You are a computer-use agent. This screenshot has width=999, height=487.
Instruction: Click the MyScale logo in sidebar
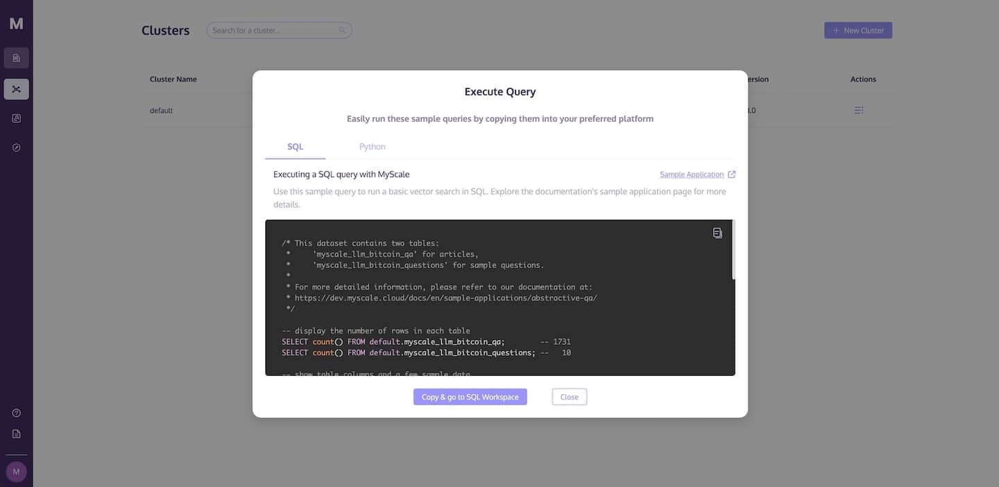pyautogui.click(x=16, y=24)
